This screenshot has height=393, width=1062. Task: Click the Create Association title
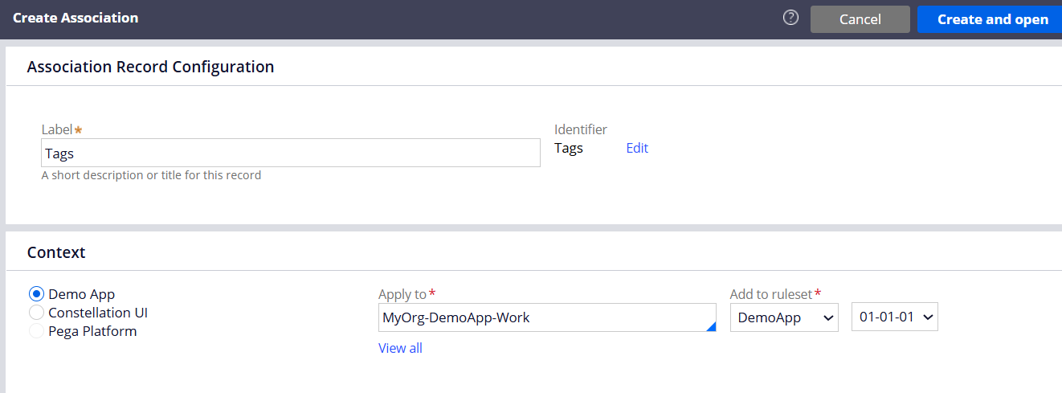[x=76, y=18]
